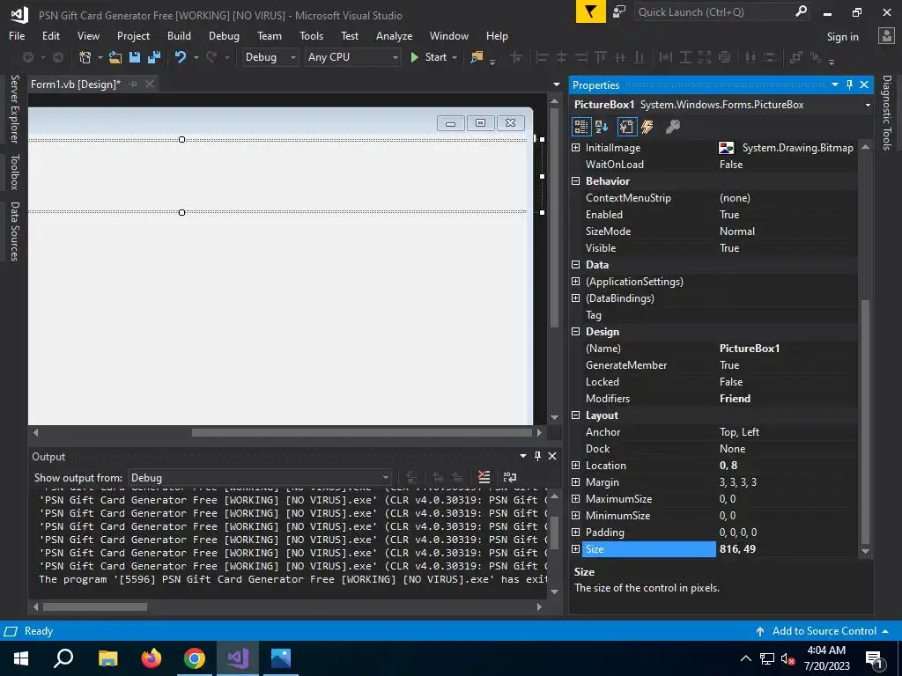Open the Data Sources side tab
Image resolution: width=902 pixels, height=676 pixels.
pyautogui.click(x=14, y=231)
